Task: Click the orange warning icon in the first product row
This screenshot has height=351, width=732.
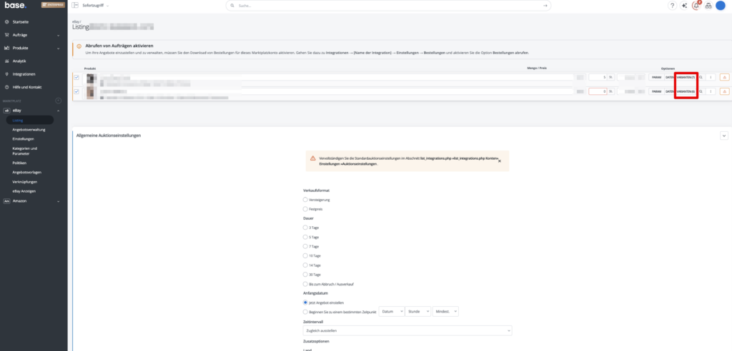Action: coord(725,77)
